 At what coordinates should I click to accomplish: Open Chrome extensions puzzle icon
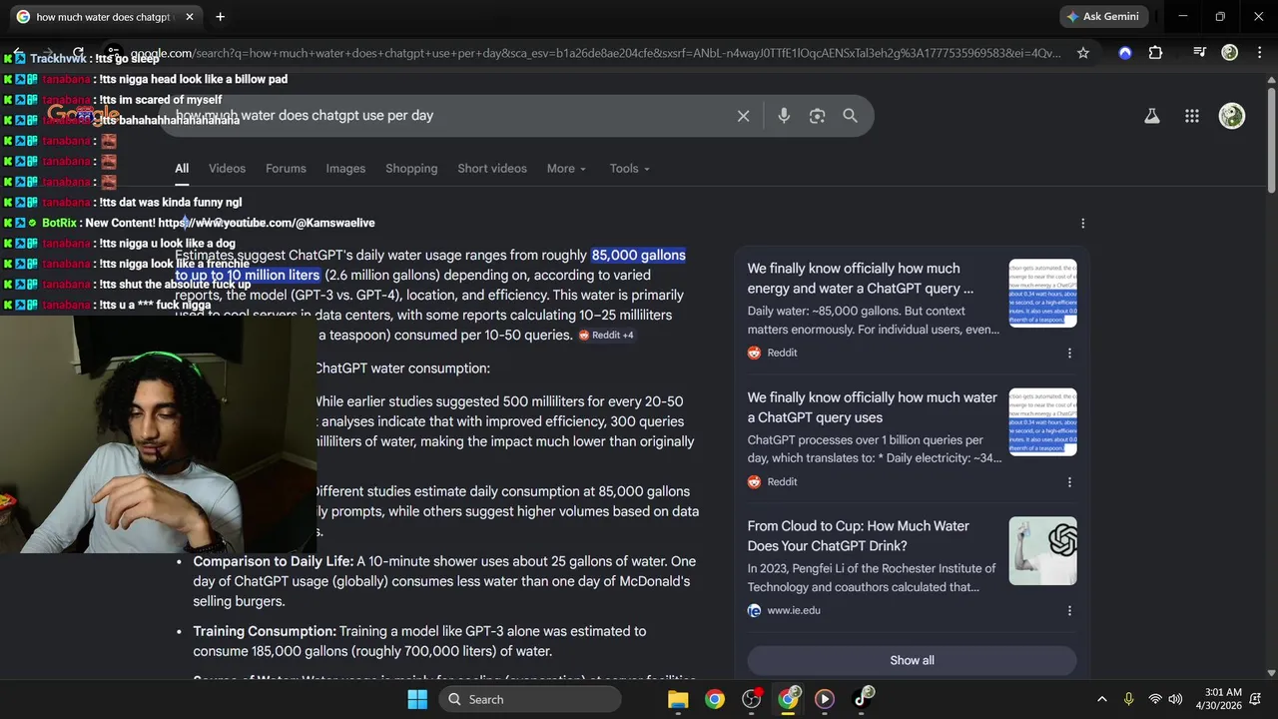point(1155,53)
